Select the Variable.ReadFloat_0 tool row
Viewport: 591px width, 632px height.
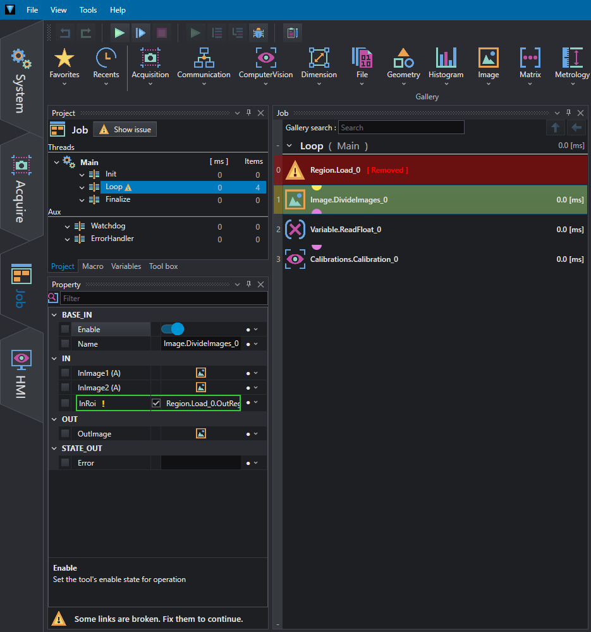[x=430, y=230]
